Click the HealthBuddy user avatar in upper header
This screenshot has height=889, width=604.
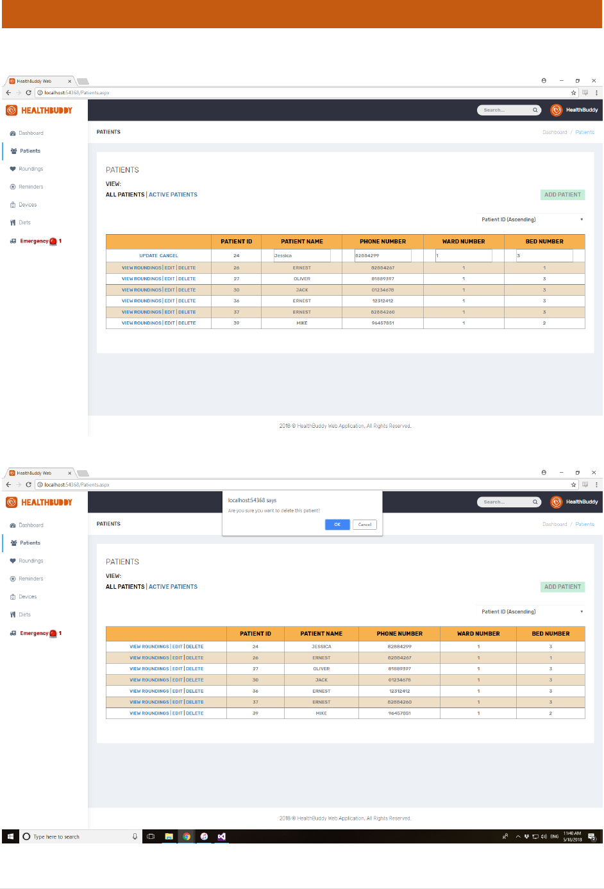point(556,110)
